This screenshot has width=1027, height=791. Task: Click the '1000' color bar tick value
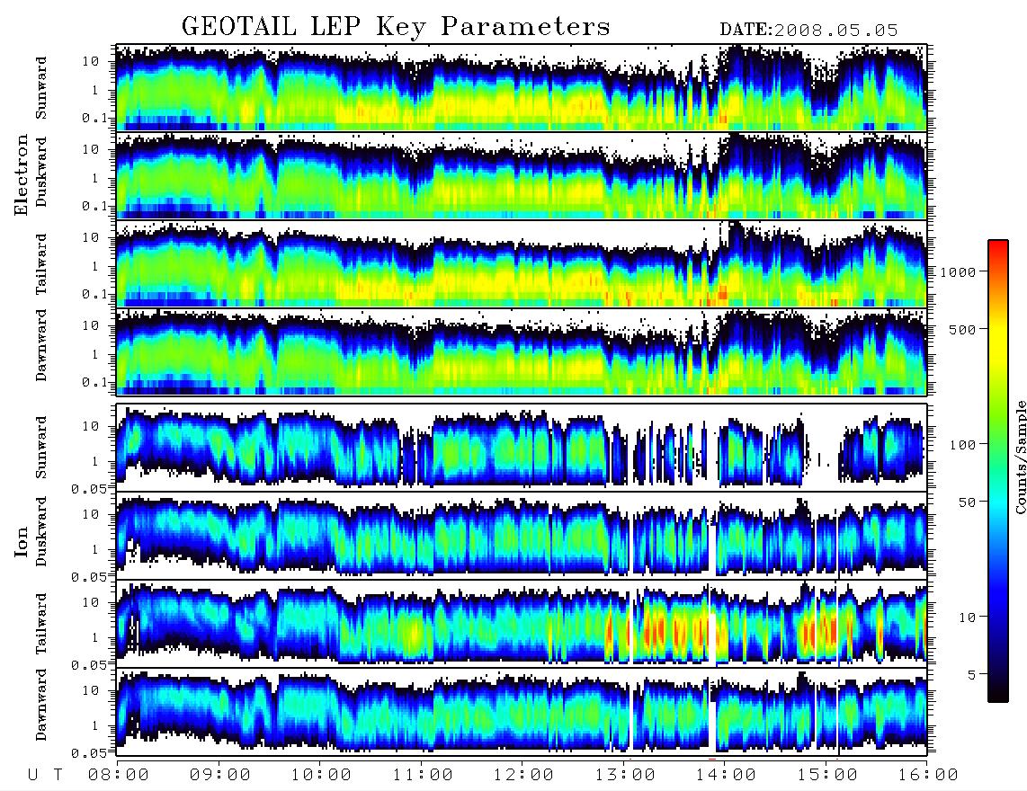click(958, 272)
